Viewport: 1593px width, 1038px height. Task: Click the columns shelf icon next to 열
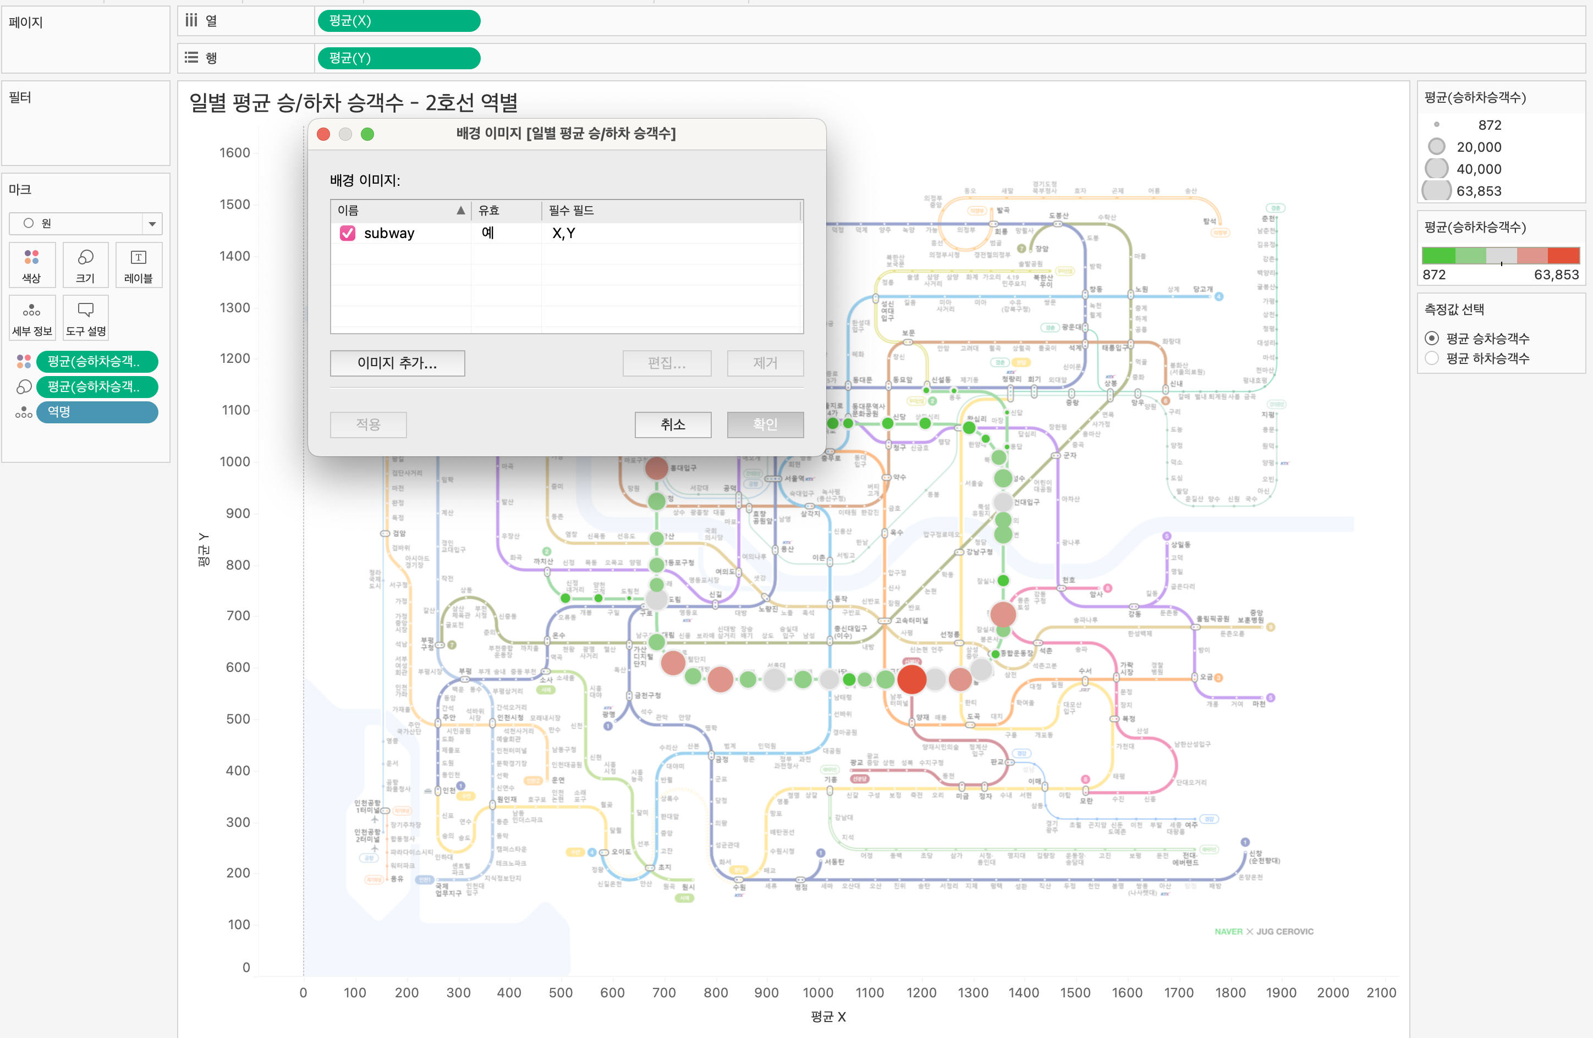click(x=191, y=20)
